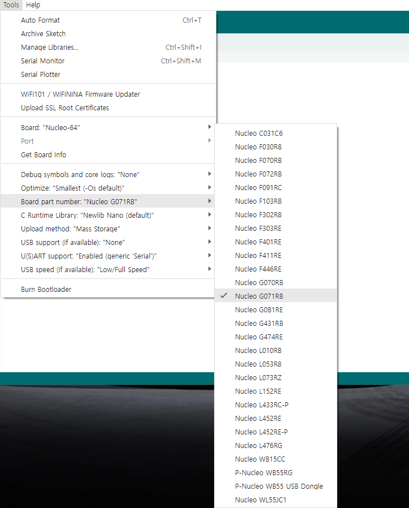Select Nucleo F302R8 board
409x508 pixels.
276,215
